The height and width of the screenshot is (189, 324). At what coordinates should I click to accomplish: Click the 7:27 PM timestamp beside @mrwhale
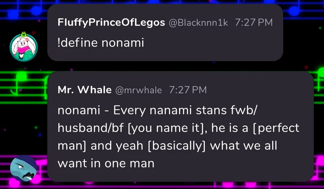pos(188,90)
